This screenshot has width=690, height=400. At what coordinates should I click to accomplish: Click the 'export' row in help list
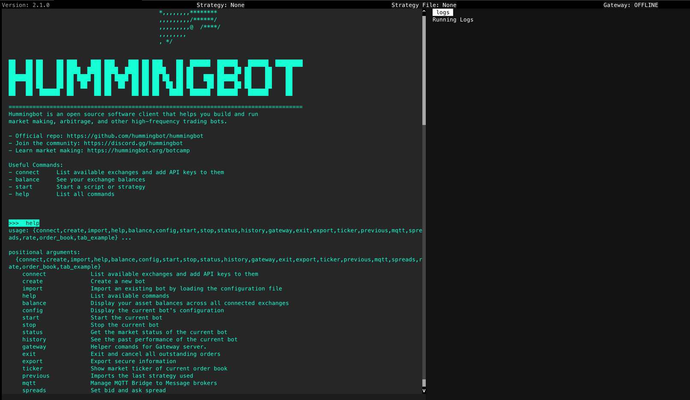(x=99, y=361)
